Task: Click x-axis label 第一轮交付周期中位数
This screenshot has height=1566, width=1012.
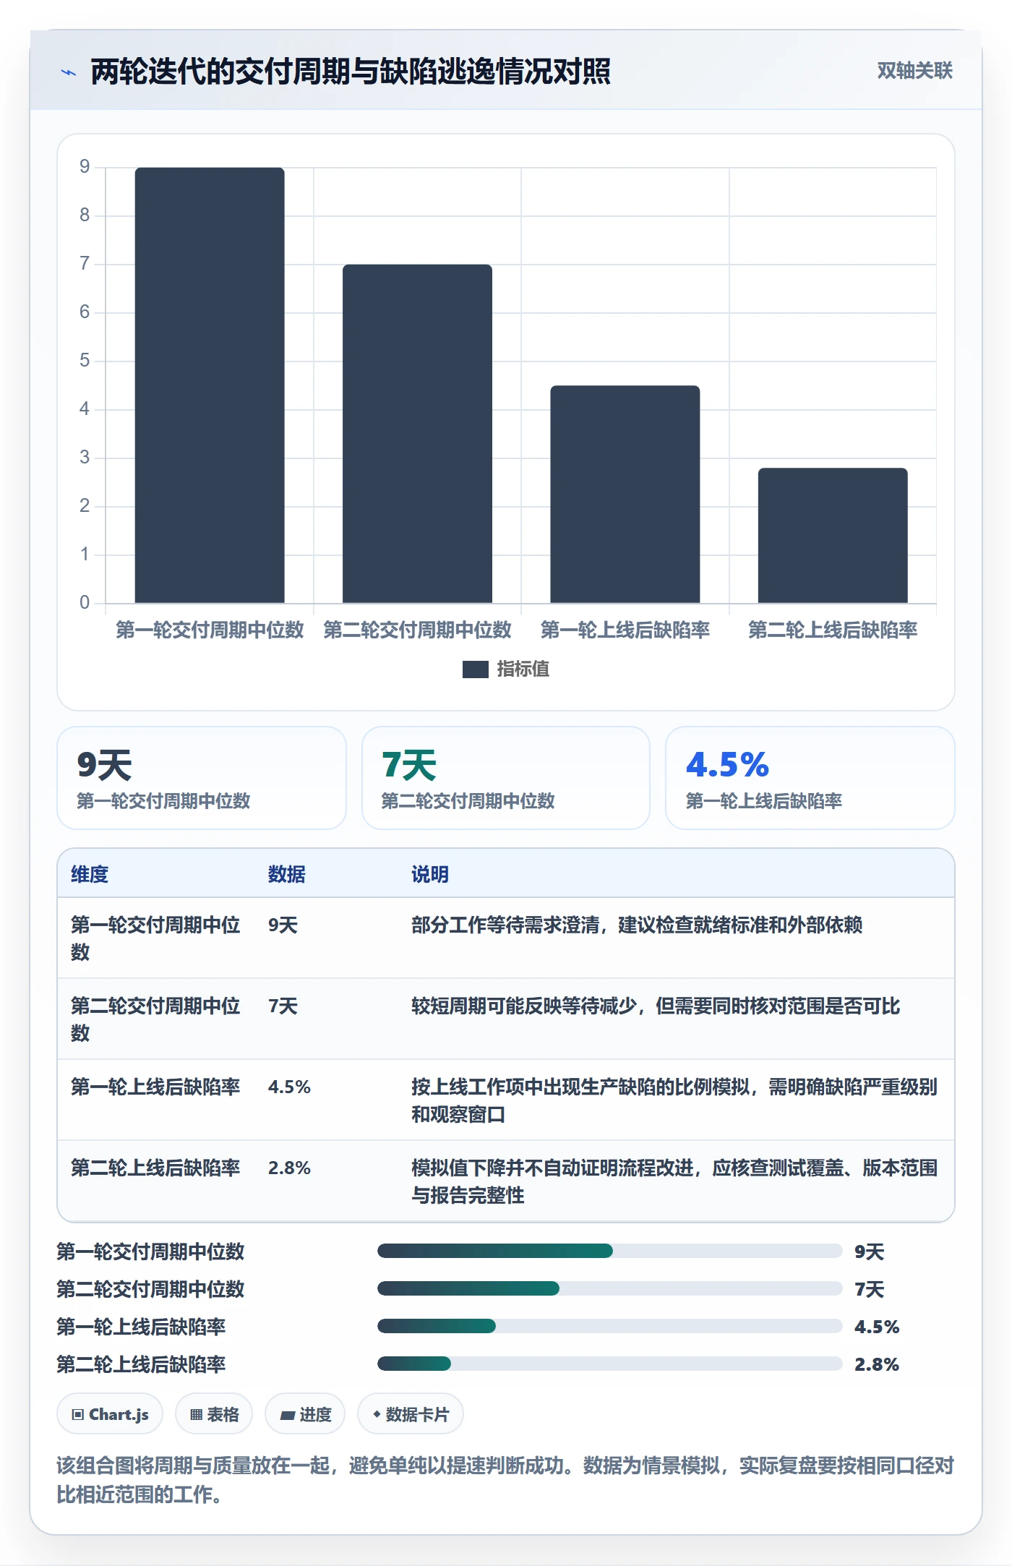Action: coord(210,630)
